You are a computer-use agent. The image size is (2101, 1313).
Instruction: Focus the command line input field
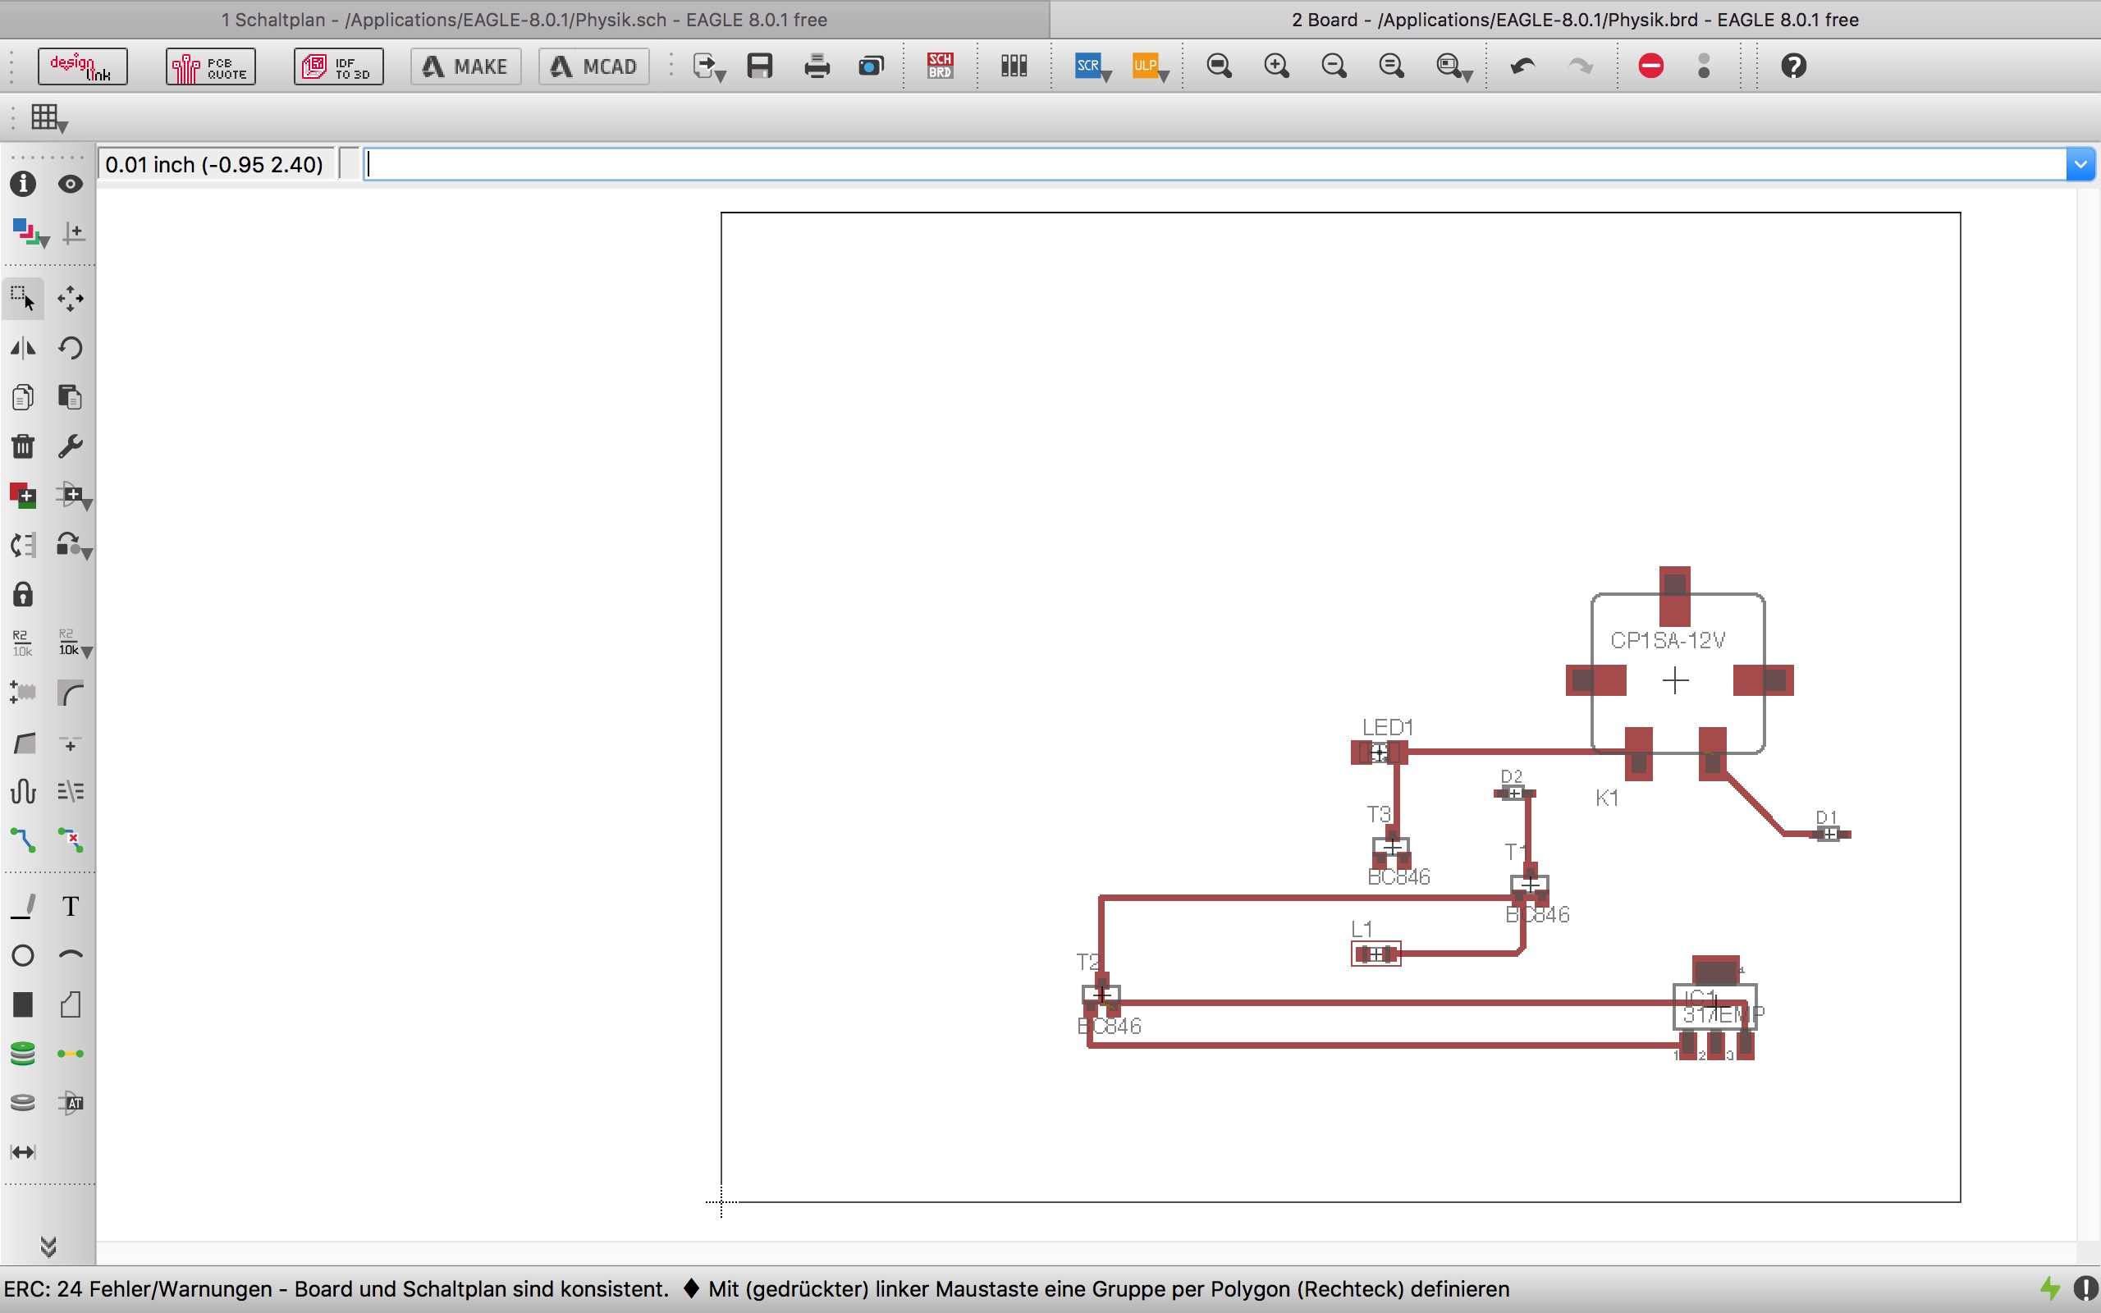pyautogui.click(x=1215, y=164)
